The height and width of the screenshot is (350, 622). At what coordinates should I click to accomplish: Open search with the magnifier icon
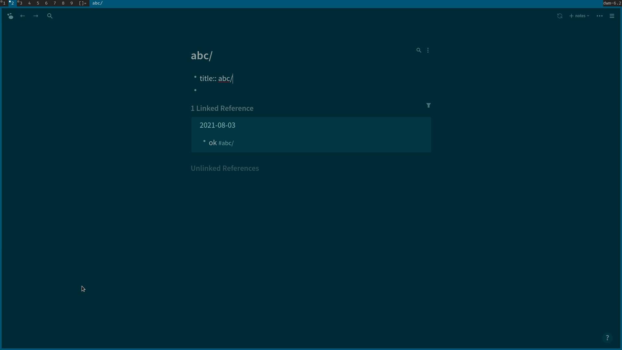[x=50, y=16]
